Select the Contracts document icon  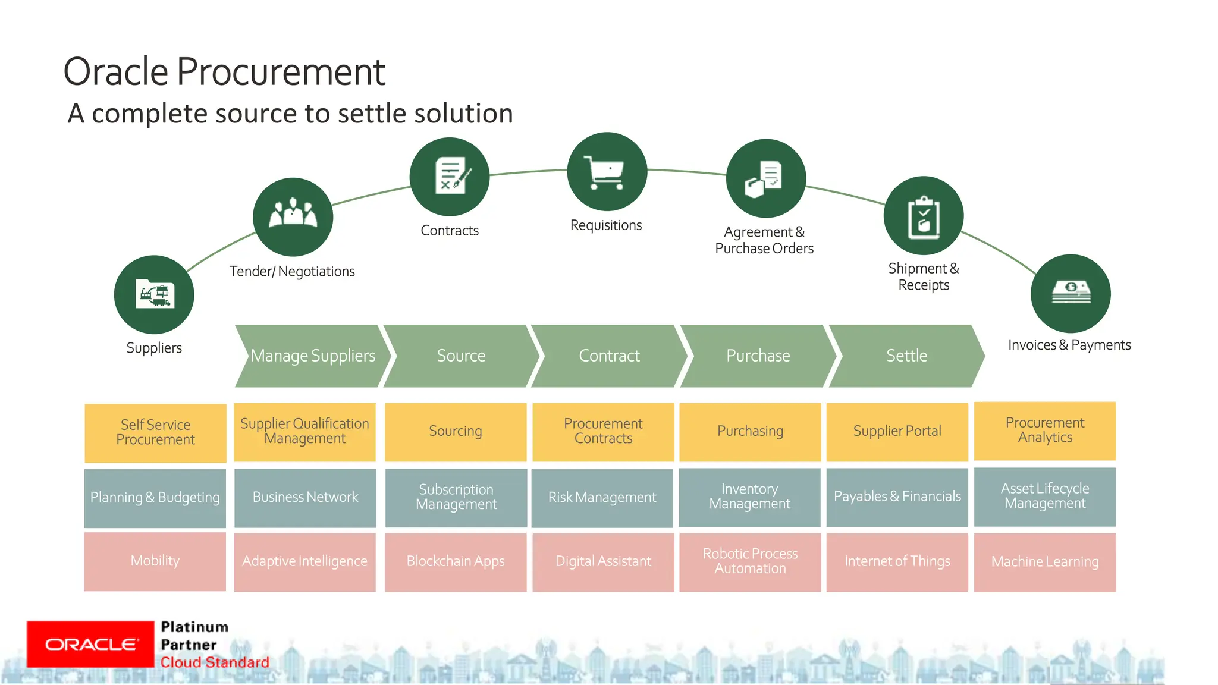450,177
